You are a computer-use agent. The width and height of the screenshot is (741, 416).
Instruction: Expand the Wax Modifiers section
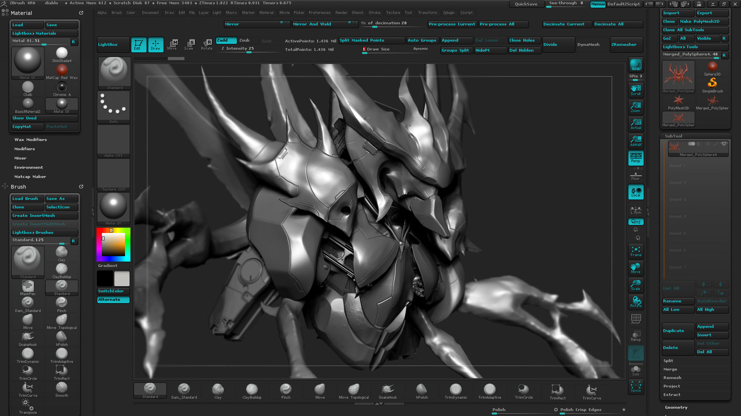(x=31, y=140)
